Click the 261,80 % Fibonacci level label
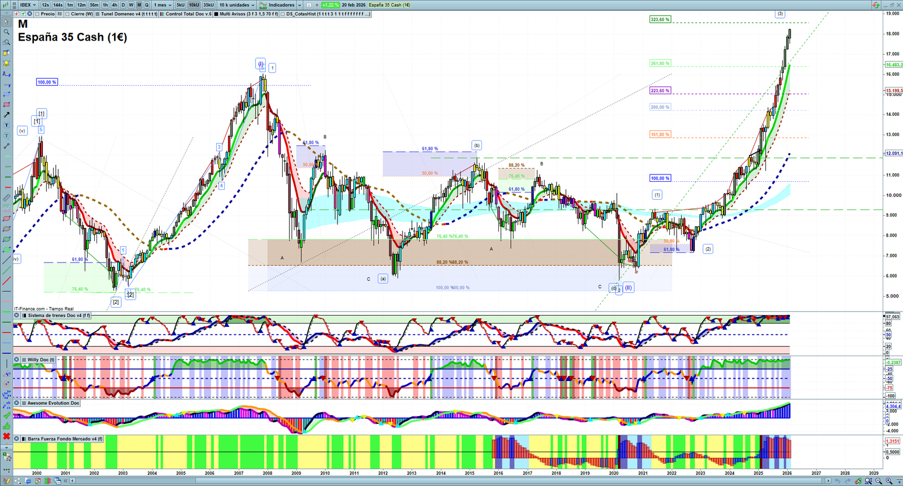Image resolution: width=903 pixels, height=486 pixels. click(x=660, y=64)
